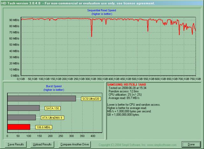204x149 pixels.
Task: Click the 30 MB/s axis label
Action: [14, 57]
